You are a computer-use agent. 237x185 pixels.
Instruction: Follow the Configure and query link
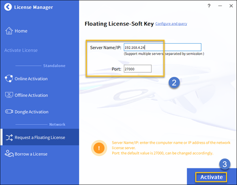pos(171,24)
